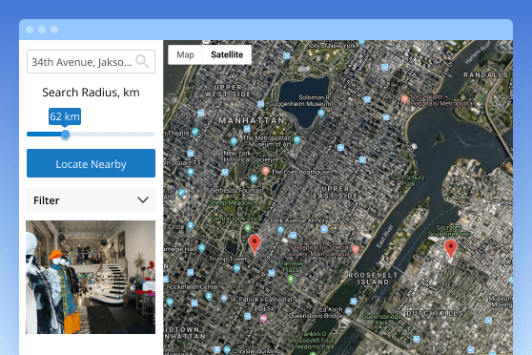532x355 pixels.
Task: Click red store pin near Socrates Sculpture Park
Action: tap(450, 249)
